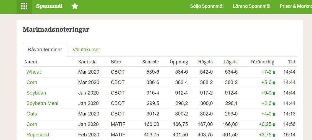This screenshot has height=140, width=312.
Task: Click the white star favorite icon
Action: [75, 6]
